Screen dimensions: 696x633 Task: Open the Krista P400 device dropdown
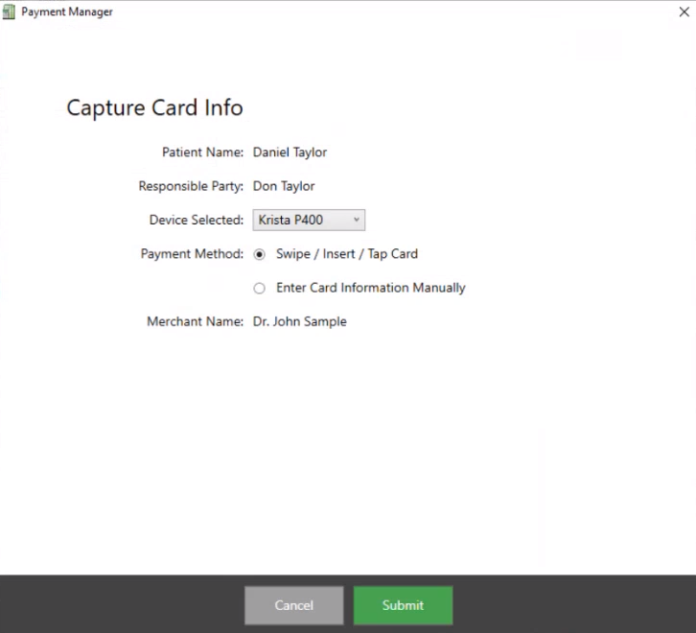tap(308, 221)
